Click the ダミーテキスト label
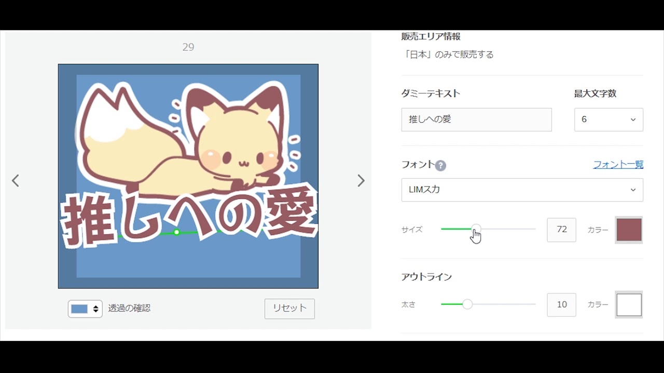664x373 pixels. point(431,93)
